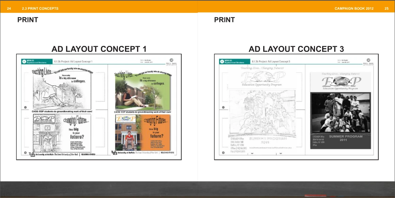Click "6.1.3b Project: Ad Layout Concept 3" label
The image size is (395, 198).
pos(271,61)
